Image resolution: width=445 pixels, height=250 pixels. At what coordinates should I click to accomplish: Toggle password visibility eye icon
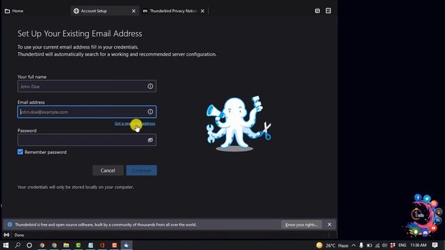(150, 140)
